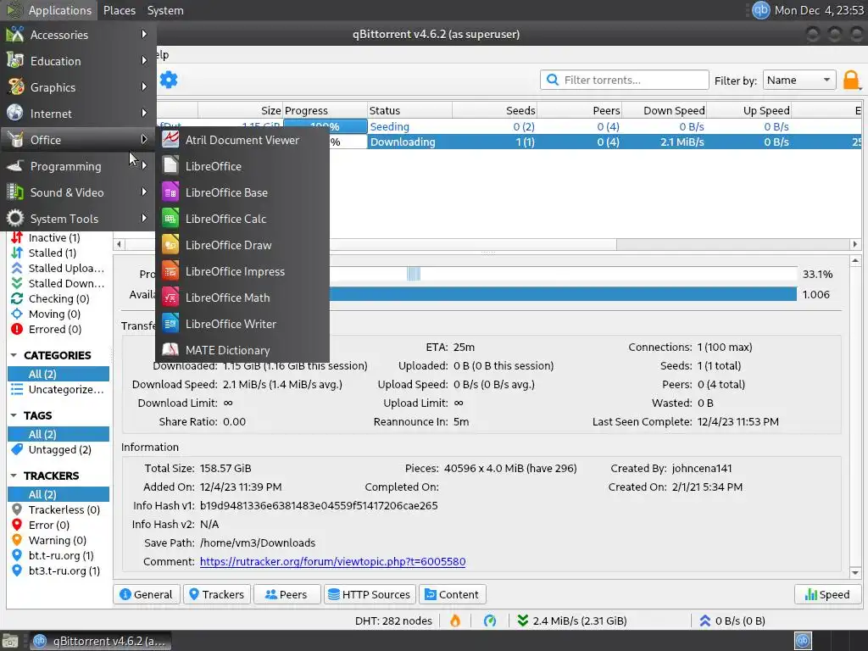
Task: Launch LibreOffice Impress
Action: coord(242,271)
